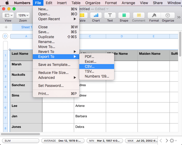The width and height of the screenshot is (182, 145).
Task: Select Duplicate in the File menu
Action: [x=56, y=37]
